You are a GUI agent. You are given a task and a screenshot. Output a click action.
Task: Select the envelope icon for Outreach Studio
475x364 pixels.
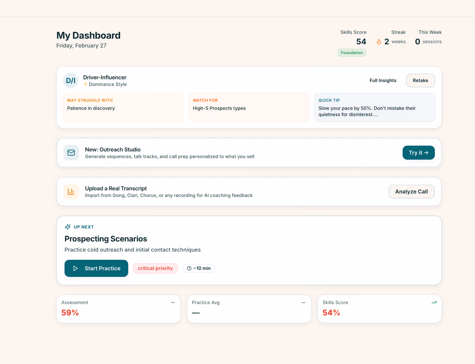click(x=71, y=153)
